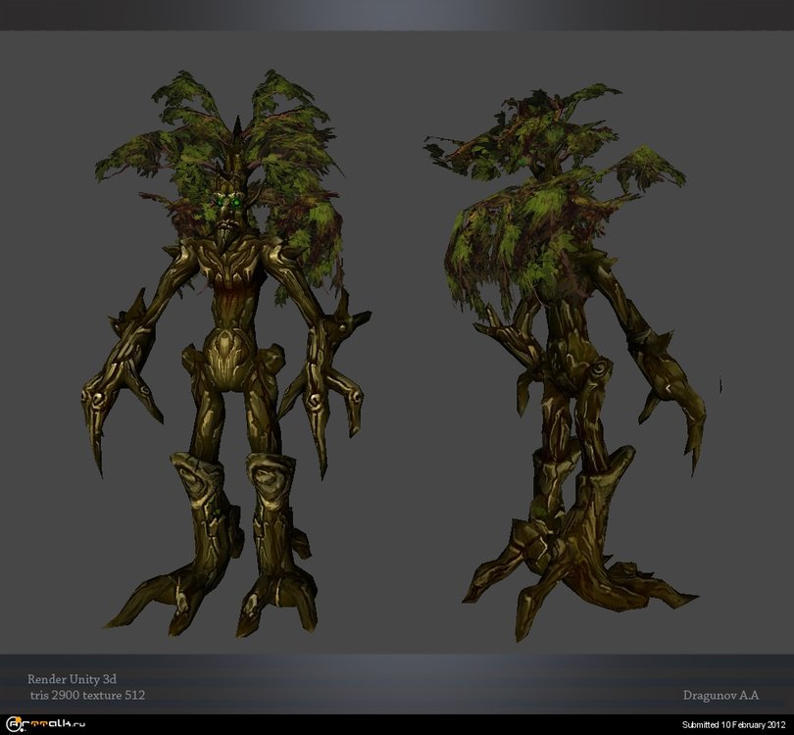Screen dimensions: 794x735
Task: Click the front-view creature's bearded face
Action: pos(227,223)
